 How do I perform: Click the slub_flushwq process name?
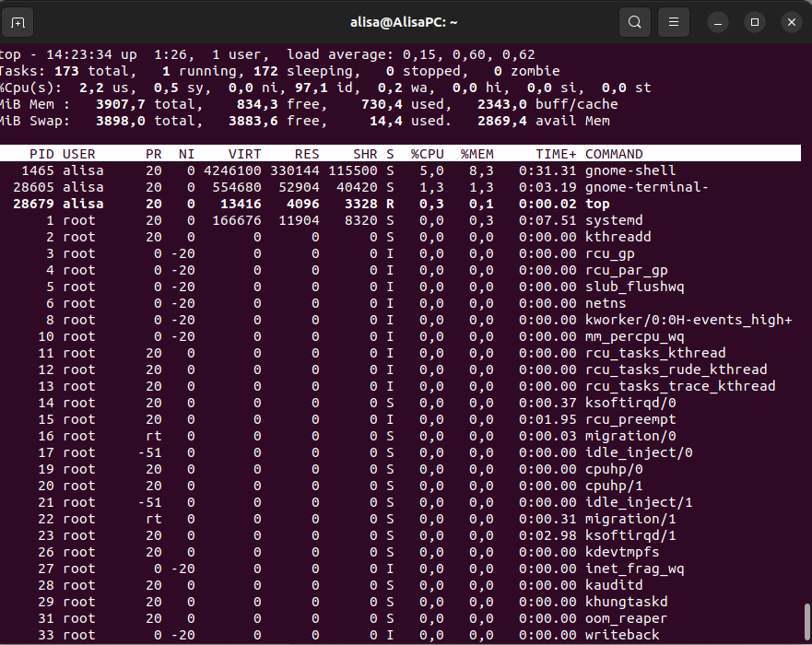[x=634, y=287]
